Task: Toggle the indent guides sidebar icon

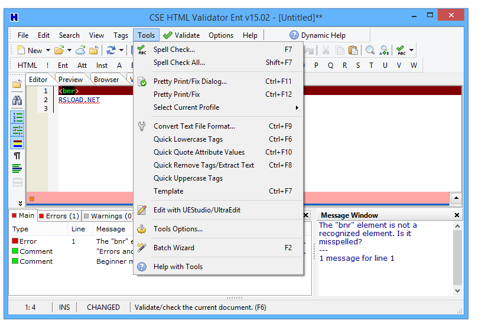Action: 17,130
